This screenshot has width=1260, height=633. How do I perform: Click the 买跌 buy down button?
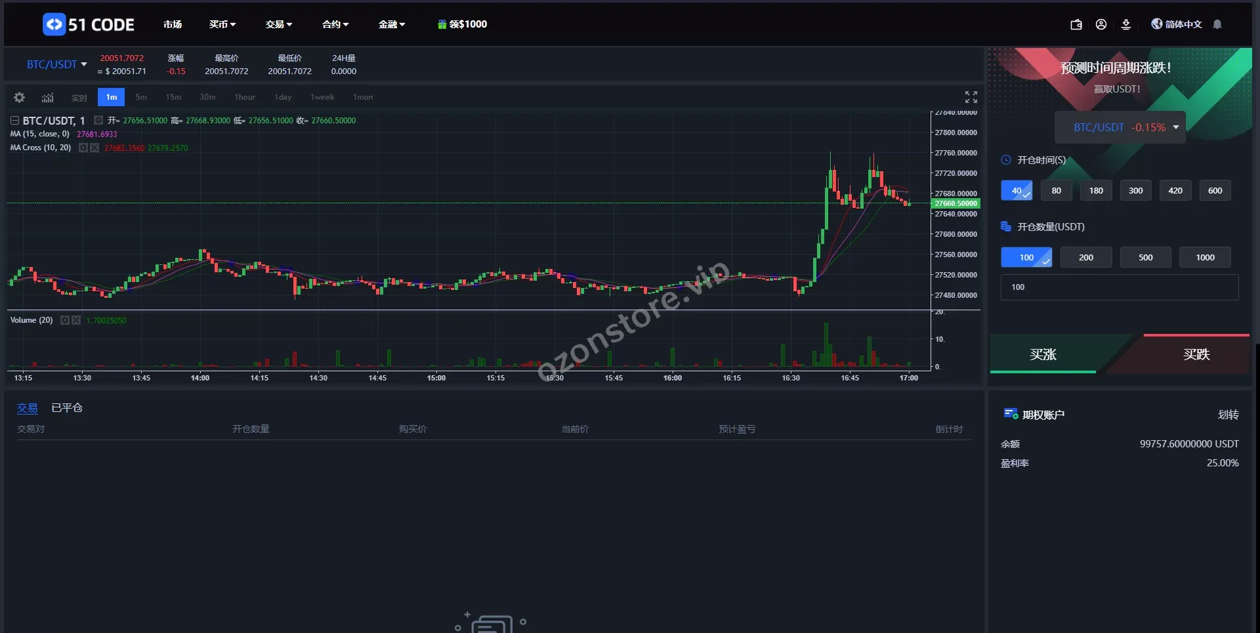click(x=1196, y=355)
